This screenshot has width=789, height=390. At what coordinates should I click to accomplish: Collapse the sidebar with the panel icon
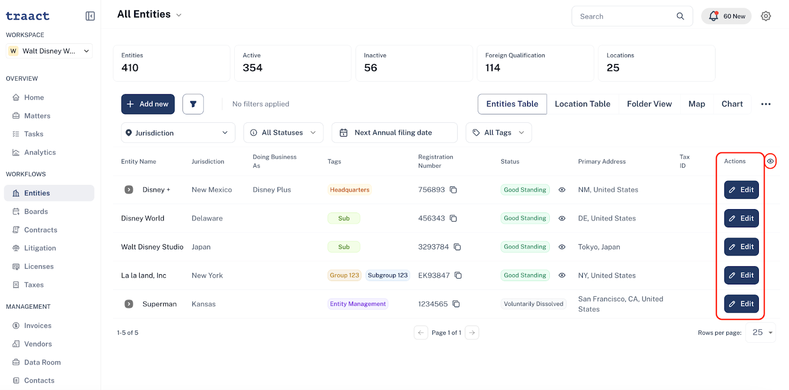click(x=90, y=16)
